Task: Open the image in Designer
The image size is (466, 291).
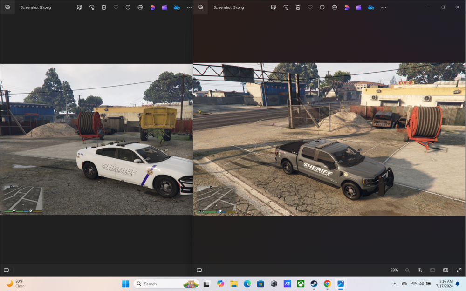Action: (346, 7)
